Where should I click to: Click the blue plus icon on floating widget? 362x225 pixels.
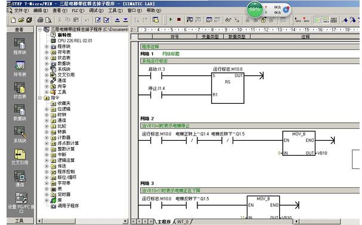286,10
